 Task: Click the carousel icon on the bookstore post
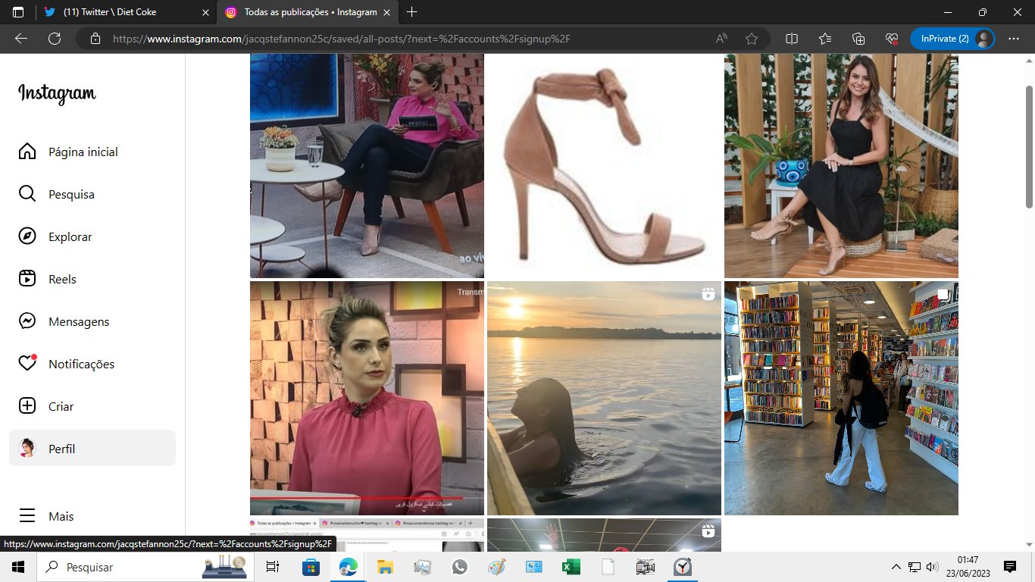(943, 294)
